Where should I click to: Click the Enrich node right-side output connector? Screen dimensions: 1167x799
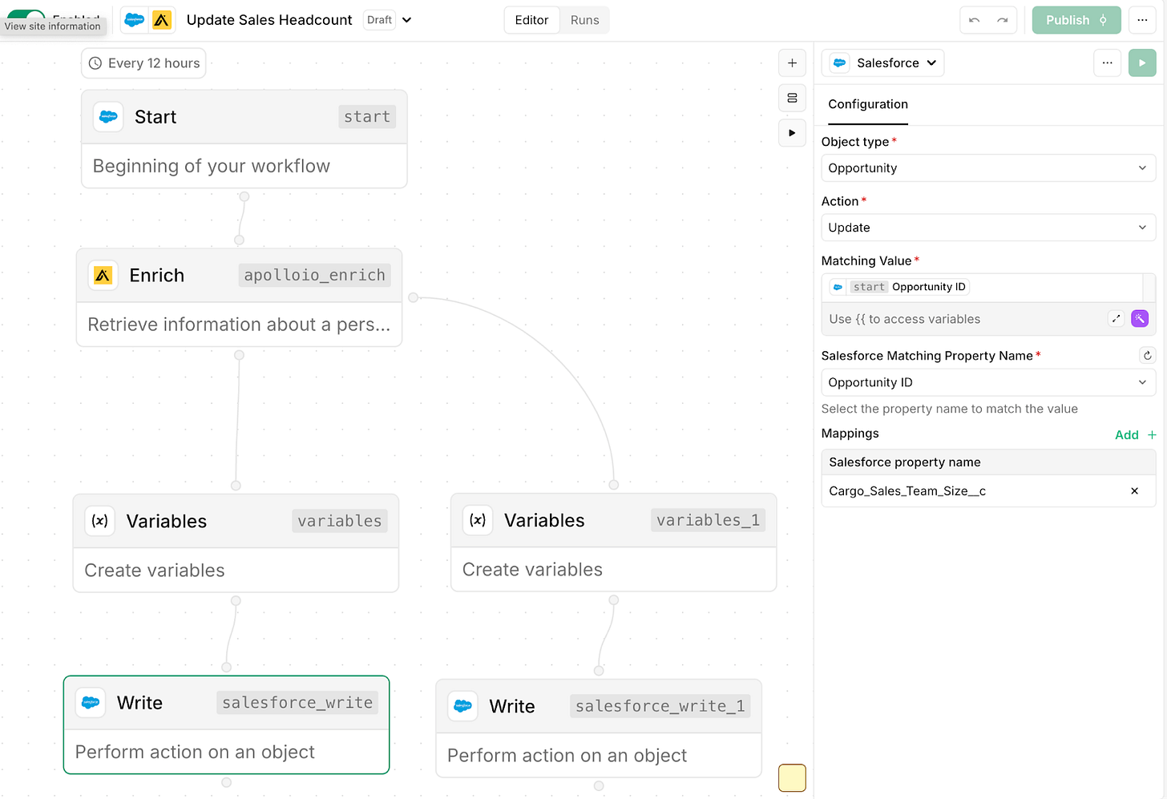(x=414, y=297)
